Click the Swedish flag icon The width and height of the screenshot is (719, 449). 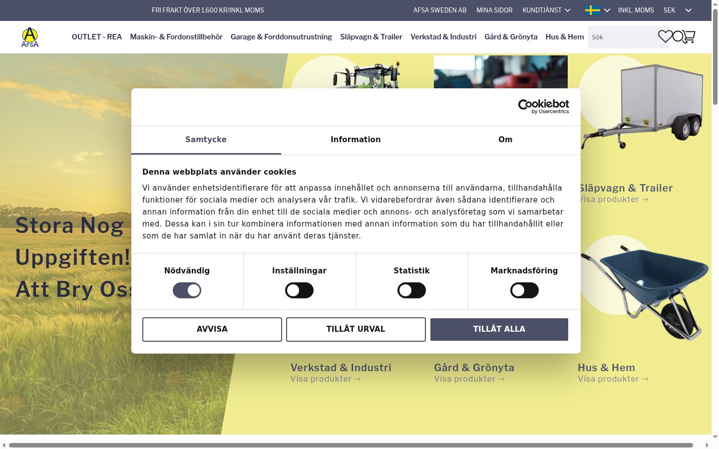tap(593, 10)
